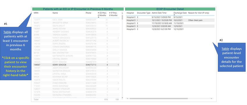247x105 pixels.
Task: Select the Hospital 0 encounter row
Action: [171, 17]
